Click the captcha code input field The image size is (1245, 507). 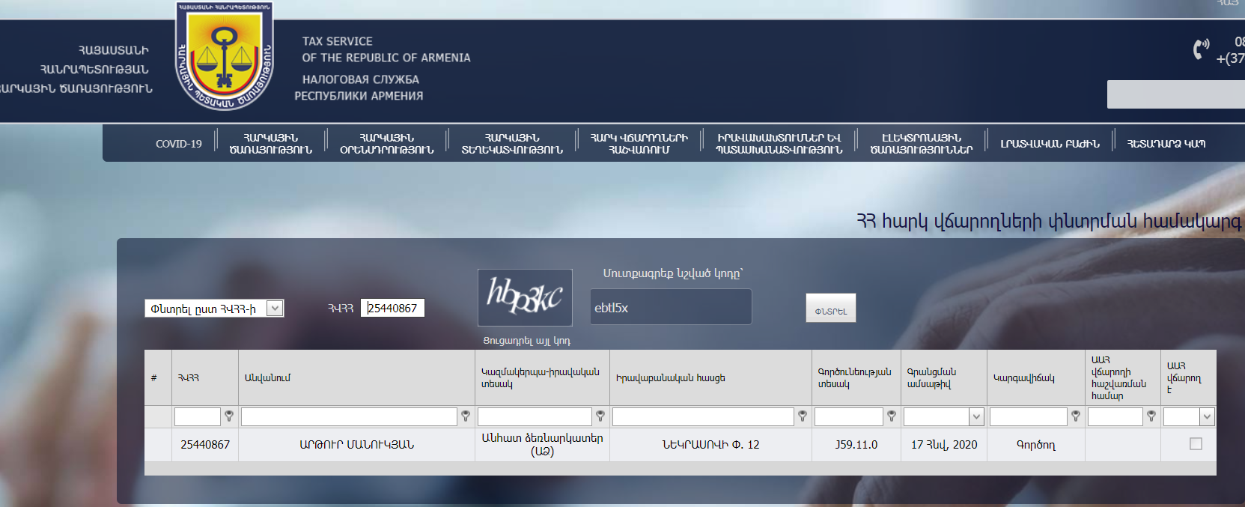click(670, 308)
